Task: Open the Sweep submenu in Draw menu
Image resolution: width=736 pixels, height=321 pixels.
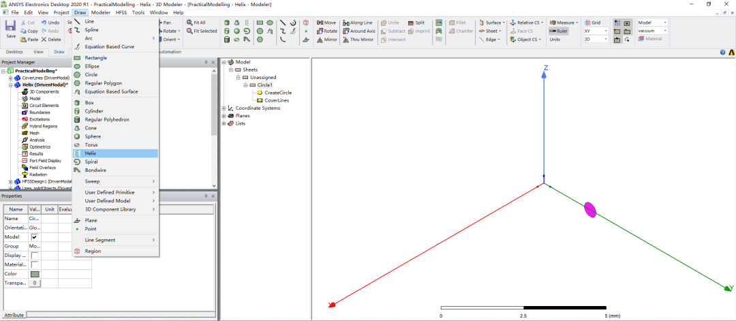Action: tap(115, 181)
